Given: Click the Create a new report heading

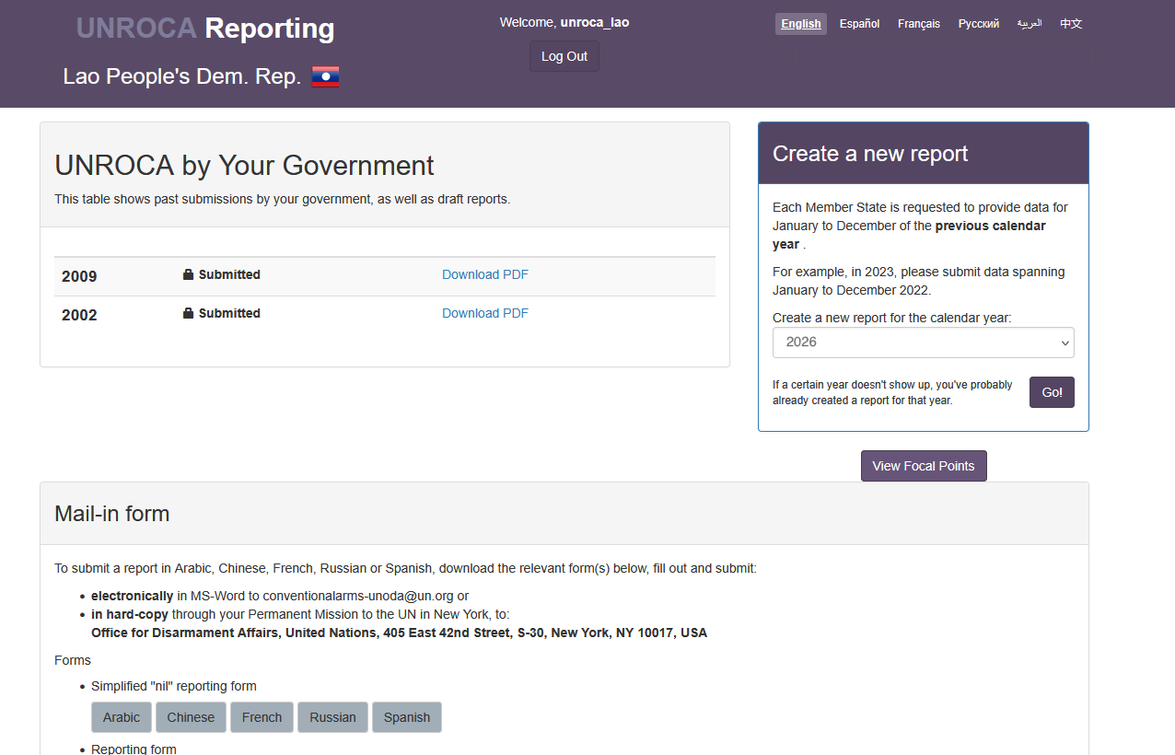Looking at the screenshot, I should (870, 154).
